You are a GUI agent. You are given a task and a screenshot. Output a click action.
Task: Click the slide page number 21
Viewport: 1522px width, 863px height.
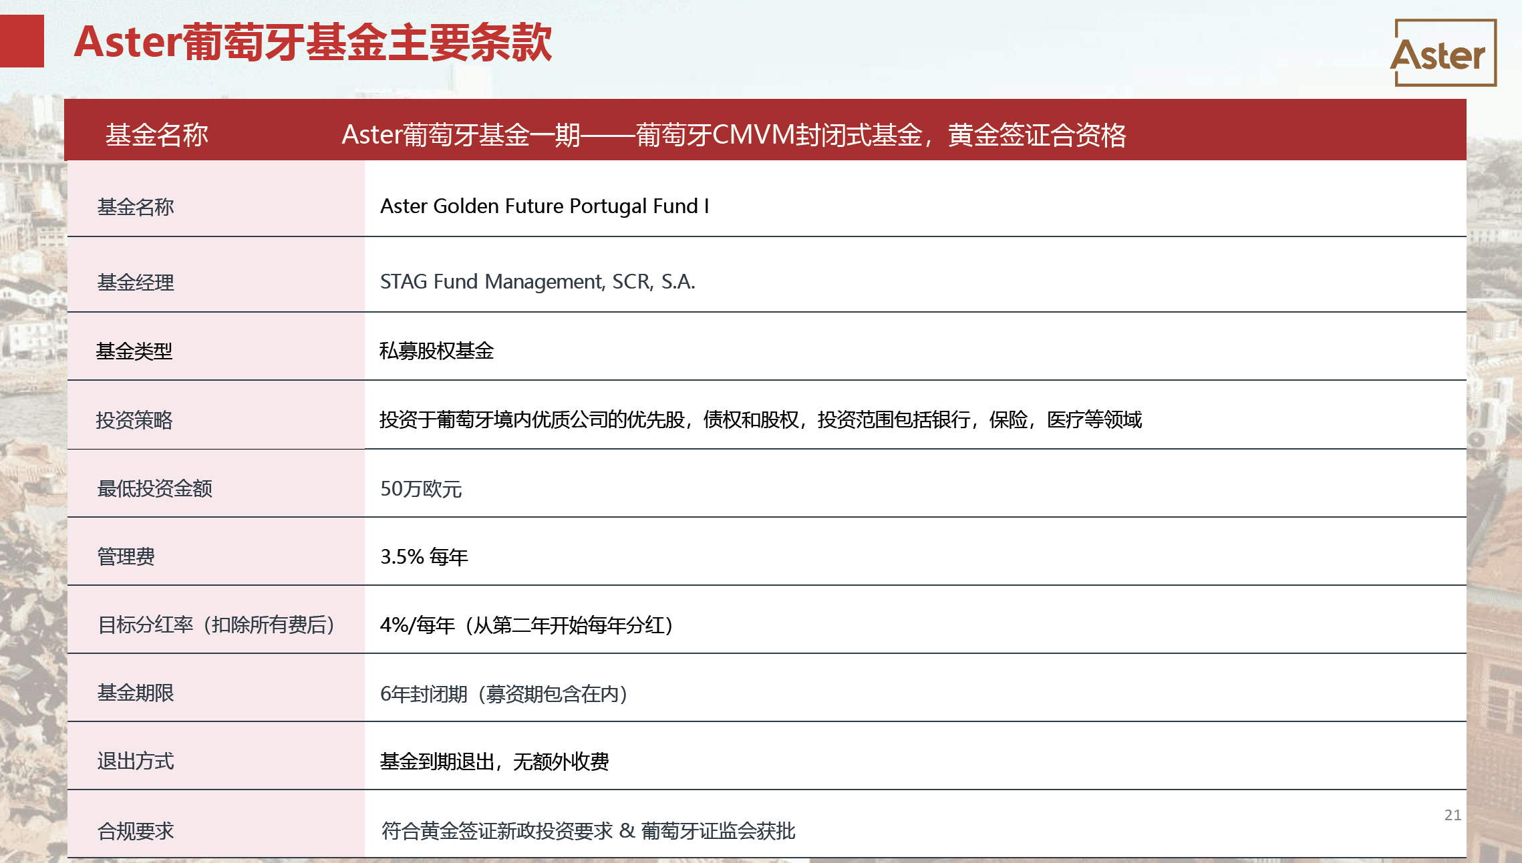(x=1453, y=815)
